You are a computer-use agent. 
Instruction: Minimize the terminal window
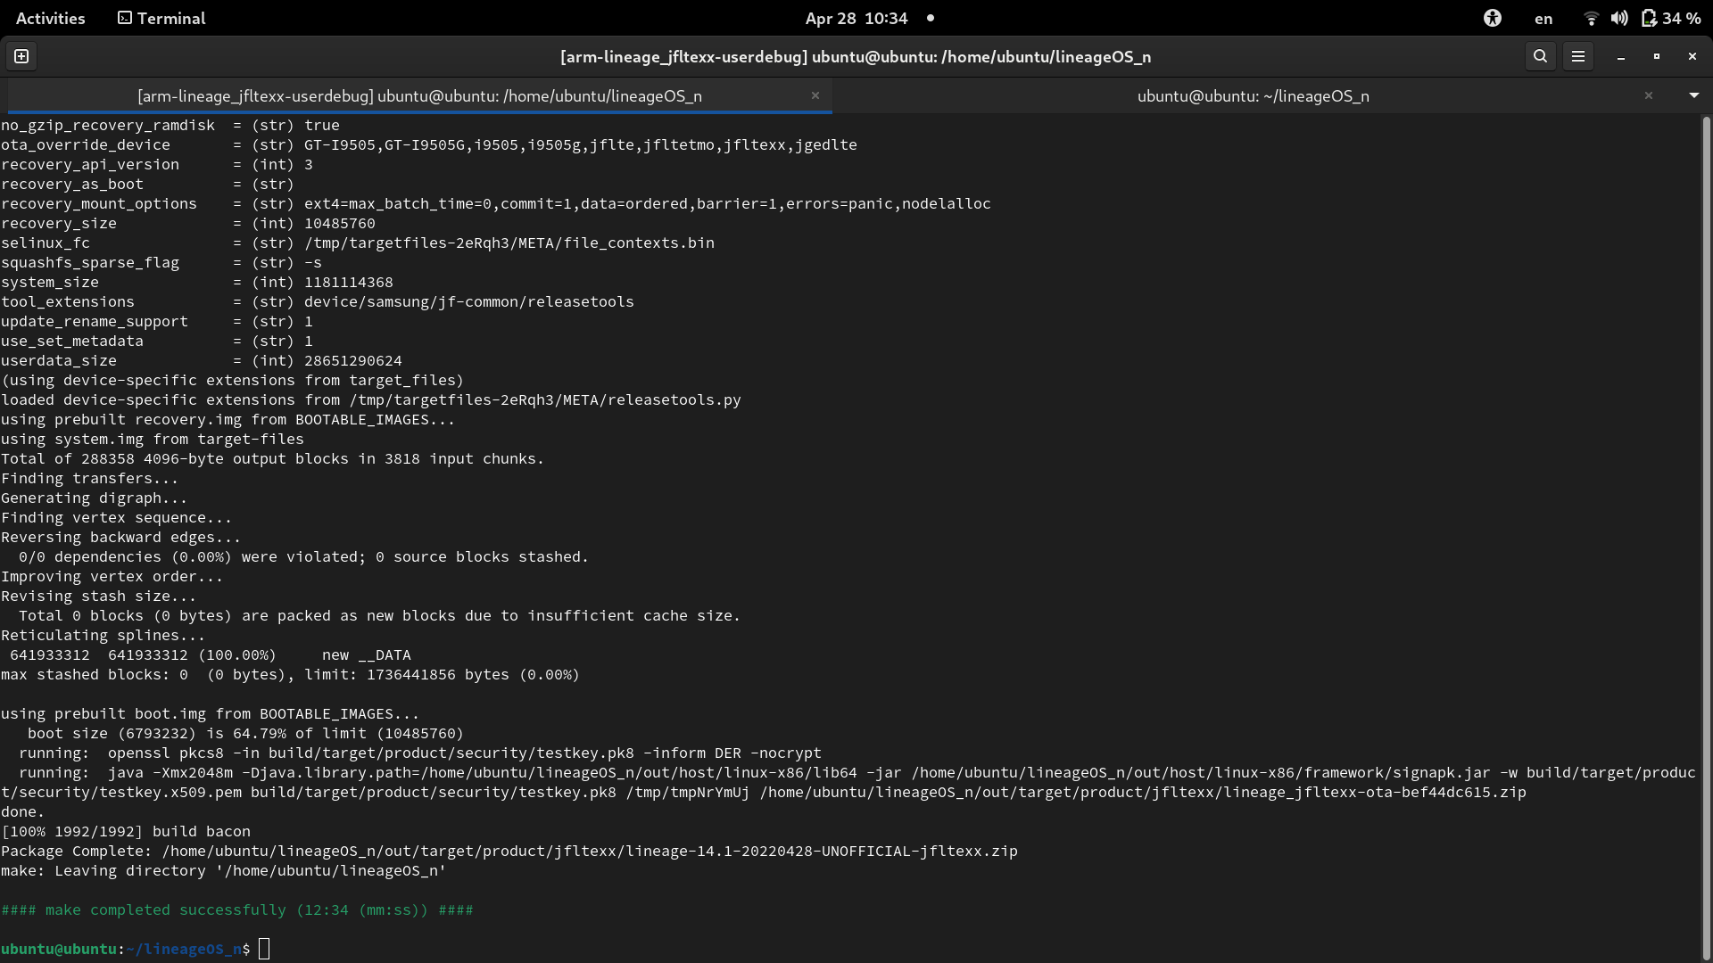tap(1621, 56)
